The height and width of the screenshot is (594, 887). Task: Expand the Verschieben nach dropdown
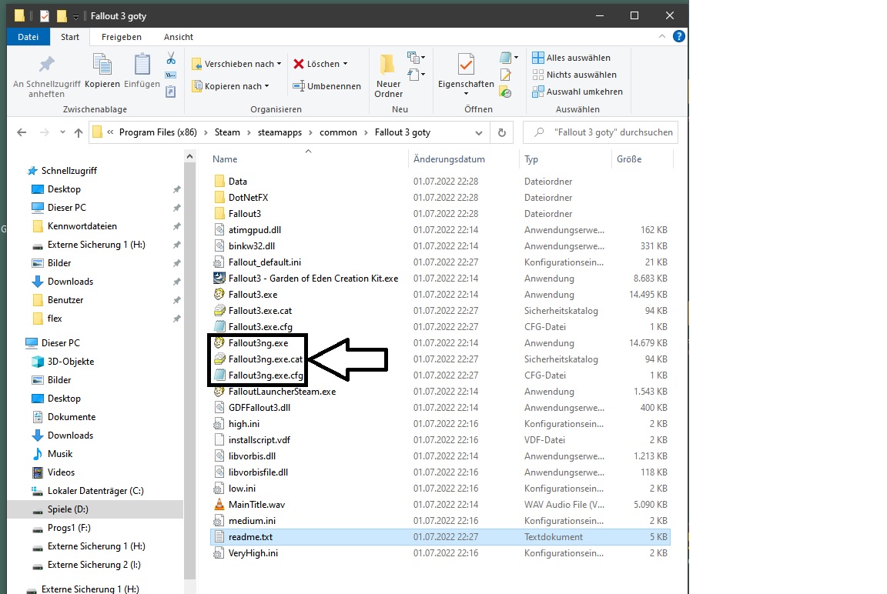[x=279, y=64]
